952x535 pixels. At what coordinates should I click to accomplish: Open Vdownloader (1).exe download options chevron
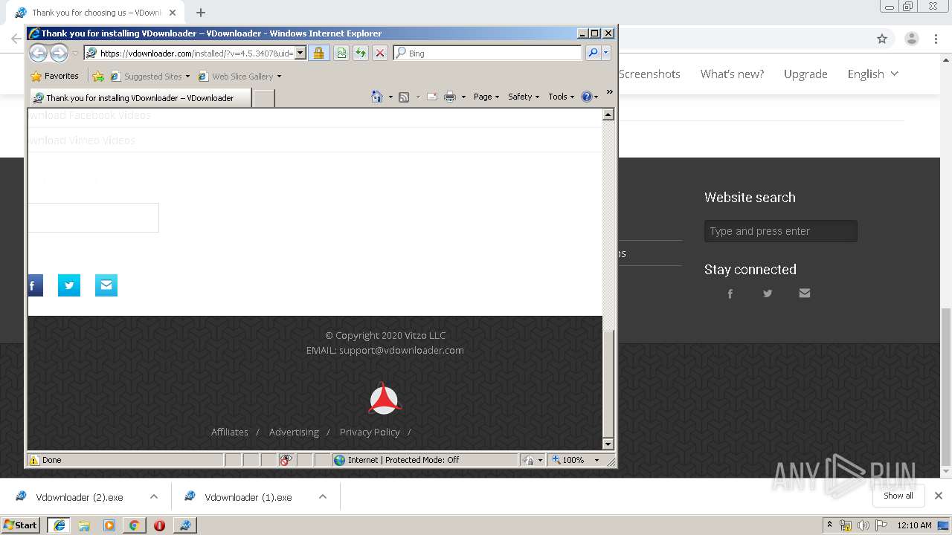tap(323, 496)
